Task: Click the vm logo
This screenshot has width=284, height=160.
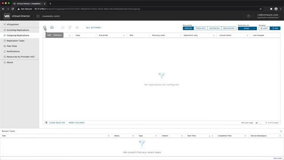Action: click(x=7, y=16)
